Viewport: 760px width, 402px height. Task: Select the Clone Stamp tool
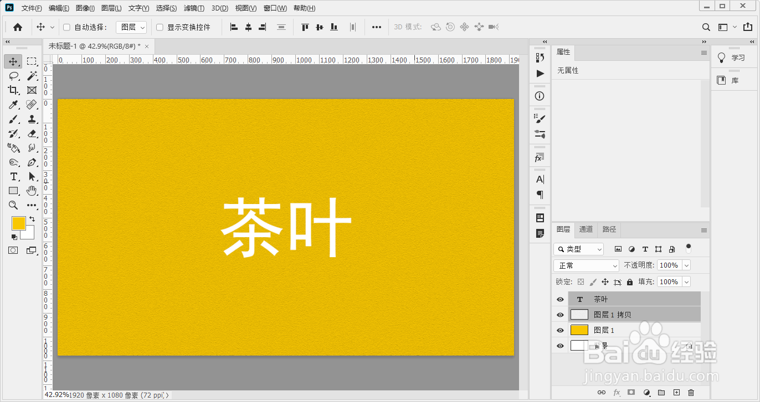tap(32, 119)
